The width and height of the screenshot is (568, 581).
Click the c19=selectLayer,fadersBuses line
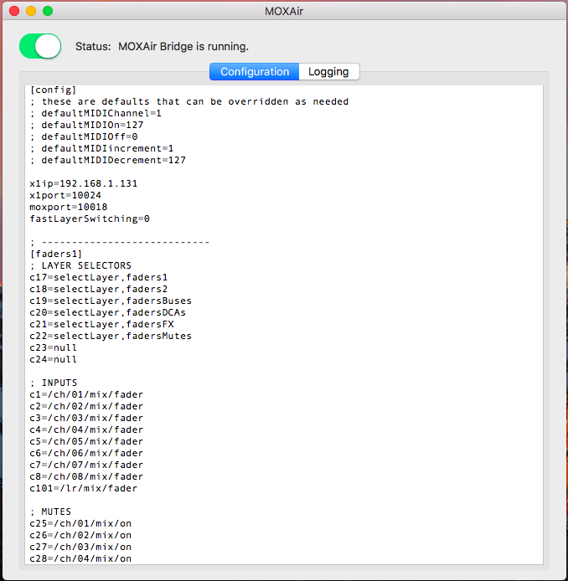coord(111,301)
